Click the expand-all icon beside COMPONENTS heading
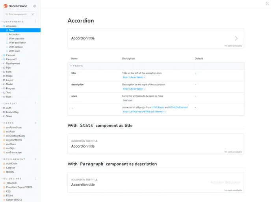The width and height of the screenshot is (271, 202). (x=35, y=22)
